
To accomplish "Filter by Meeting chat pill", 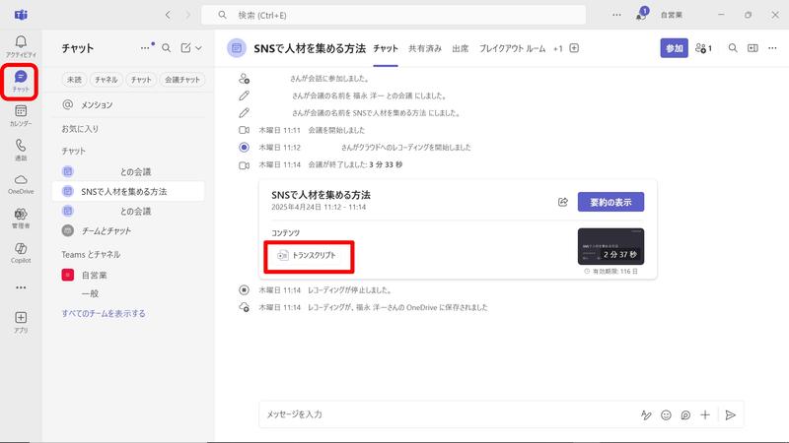I will pos(182,80).
